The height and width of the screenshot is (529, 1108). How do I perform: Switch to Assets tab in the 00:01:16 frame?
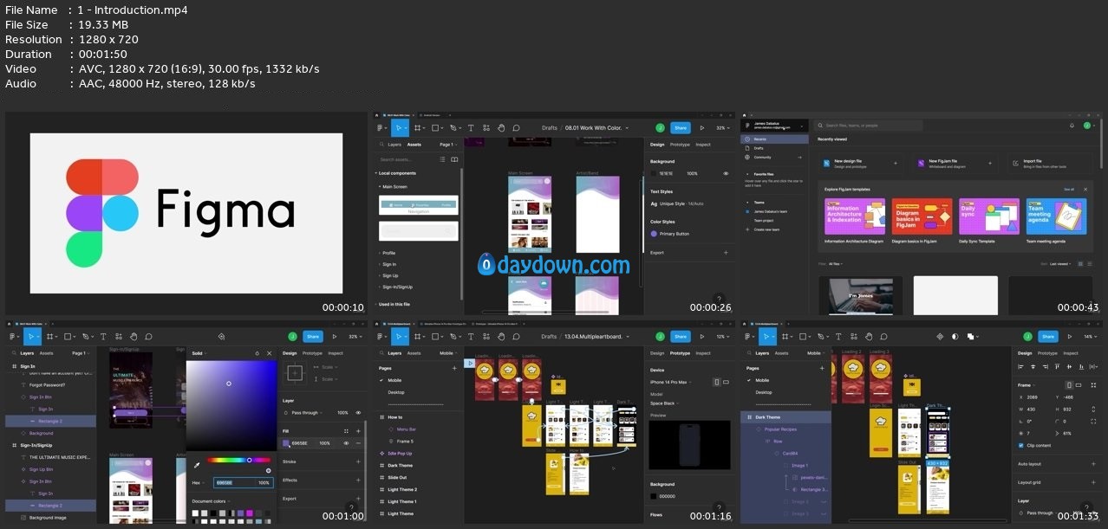point(414,353)
